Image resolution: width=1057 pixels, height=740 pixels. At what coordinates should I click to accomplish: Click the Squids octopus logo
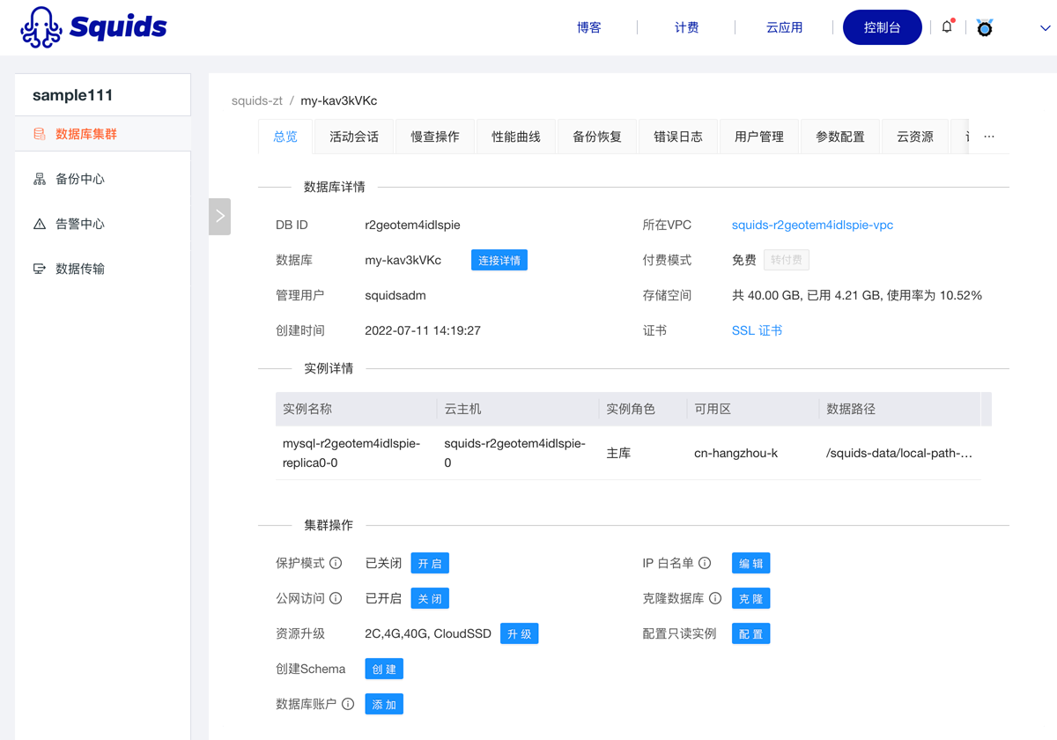pos(41,27)
